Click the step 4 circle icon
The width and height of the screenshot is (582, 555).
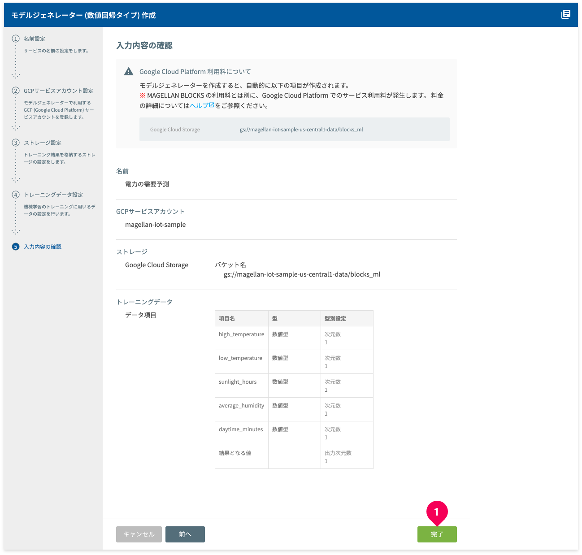(x=16, y=195)
